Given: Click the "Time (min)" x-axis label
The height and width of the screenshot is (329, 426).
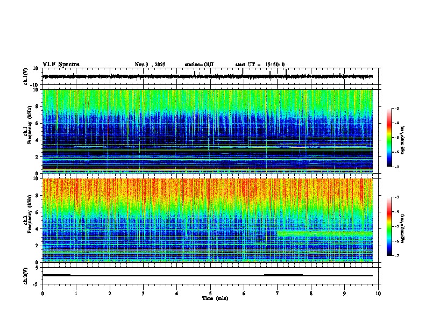Looking at the screenshot, I should click(215, 298).
